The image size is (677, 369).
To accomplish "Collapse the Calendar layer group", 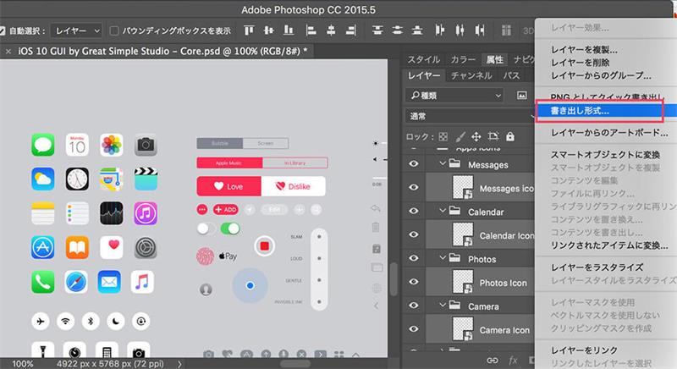I will point(443,212).
